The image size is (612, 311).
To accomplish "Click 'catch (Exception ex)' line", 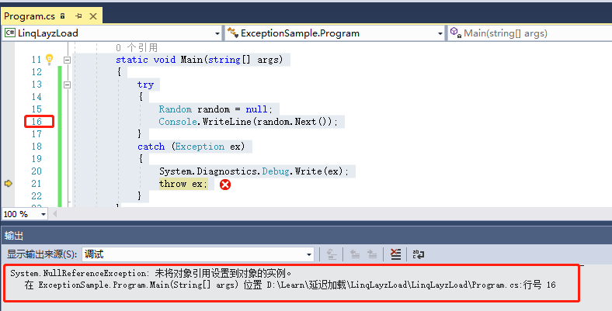I will tap(191, 147).
